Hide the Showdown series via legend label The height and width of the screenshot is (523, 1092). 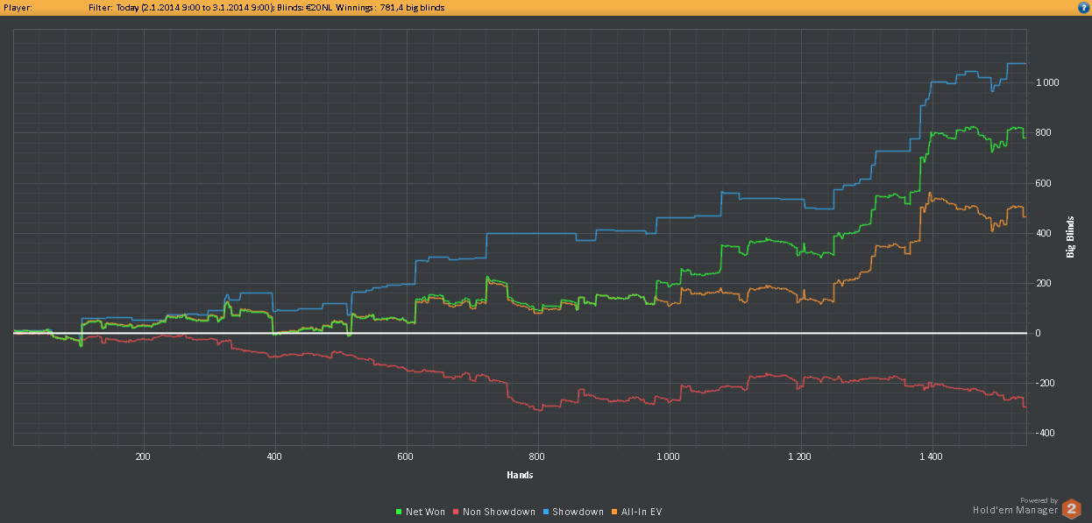click(x=578, y=512)
